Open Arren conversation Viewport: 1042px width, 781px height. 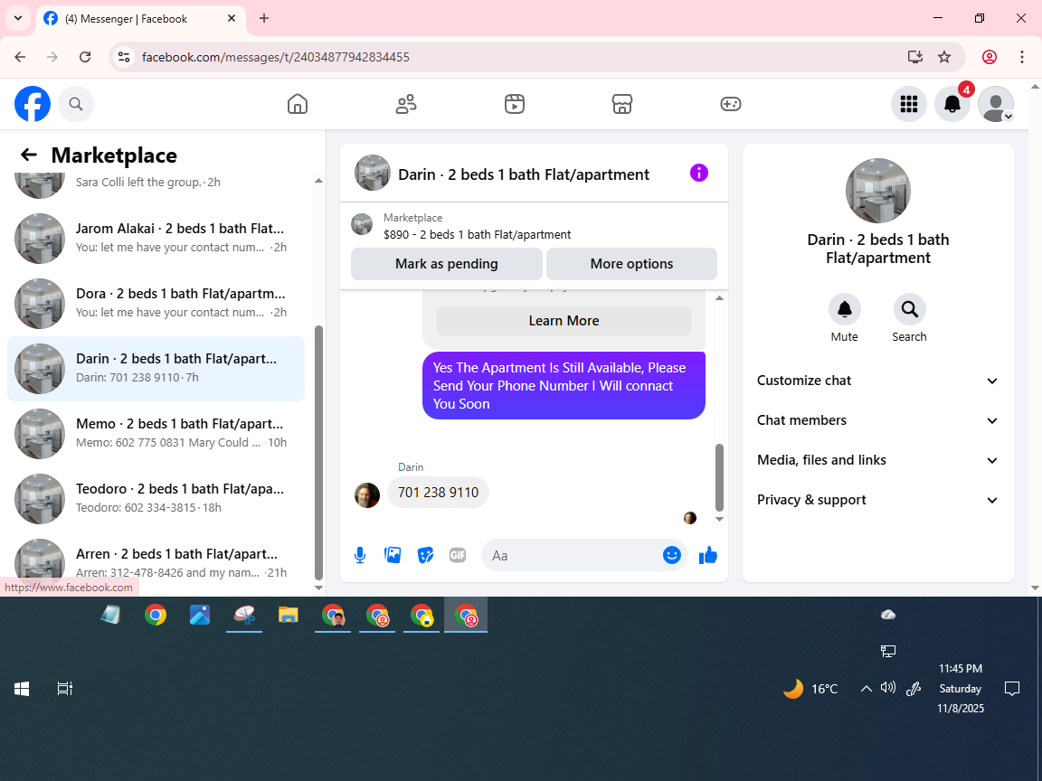point(156,562)
